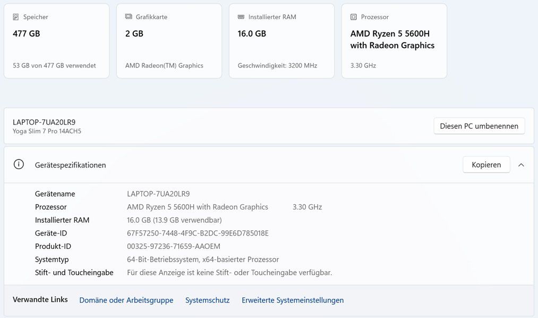Open the Grafikkarte card showing 2 GB
Viewport: 538px width, 318px height.
click(169, 41)
